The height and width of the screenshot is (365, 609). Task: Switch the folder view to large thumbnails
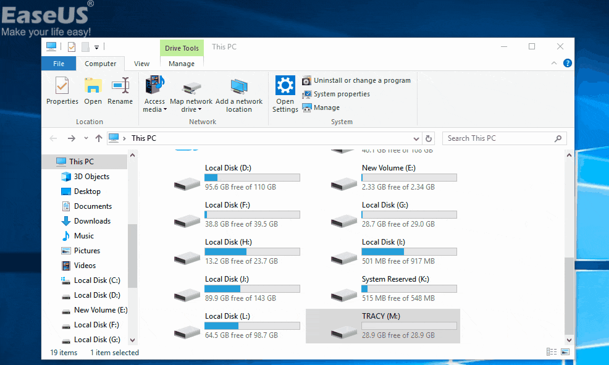[565, 351]
